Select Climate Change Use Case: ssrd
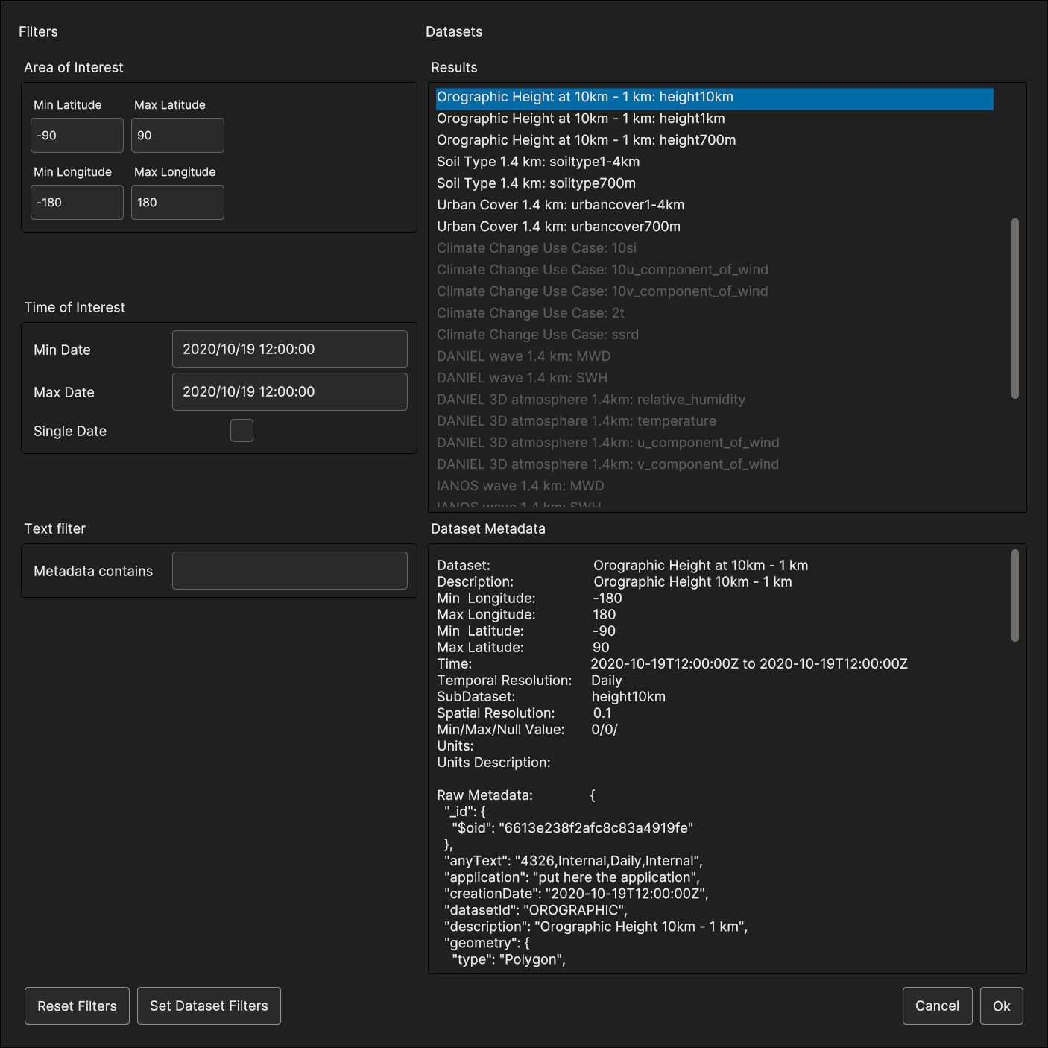The image size is (1048, 1048). point(714,335)
